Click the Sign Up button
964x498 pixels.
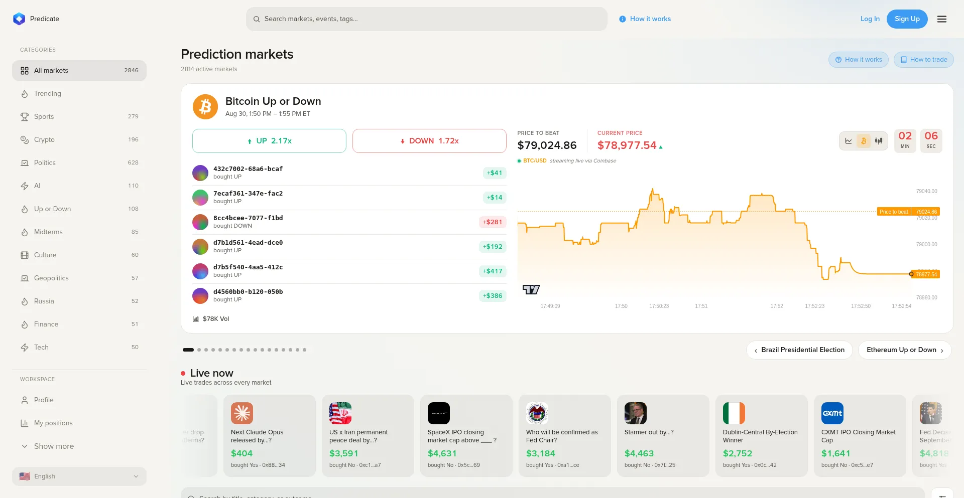[x=907, y=19]
